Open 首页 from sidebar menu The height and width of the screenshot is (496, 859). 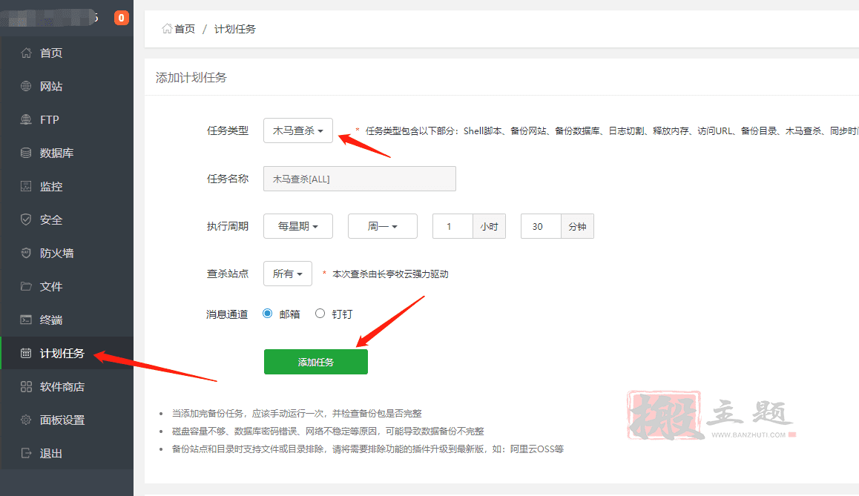(67, 53)
